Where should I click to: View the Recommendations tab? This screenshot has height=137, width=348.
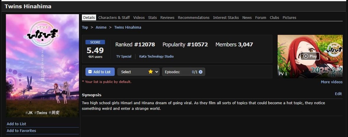[194, 17]
